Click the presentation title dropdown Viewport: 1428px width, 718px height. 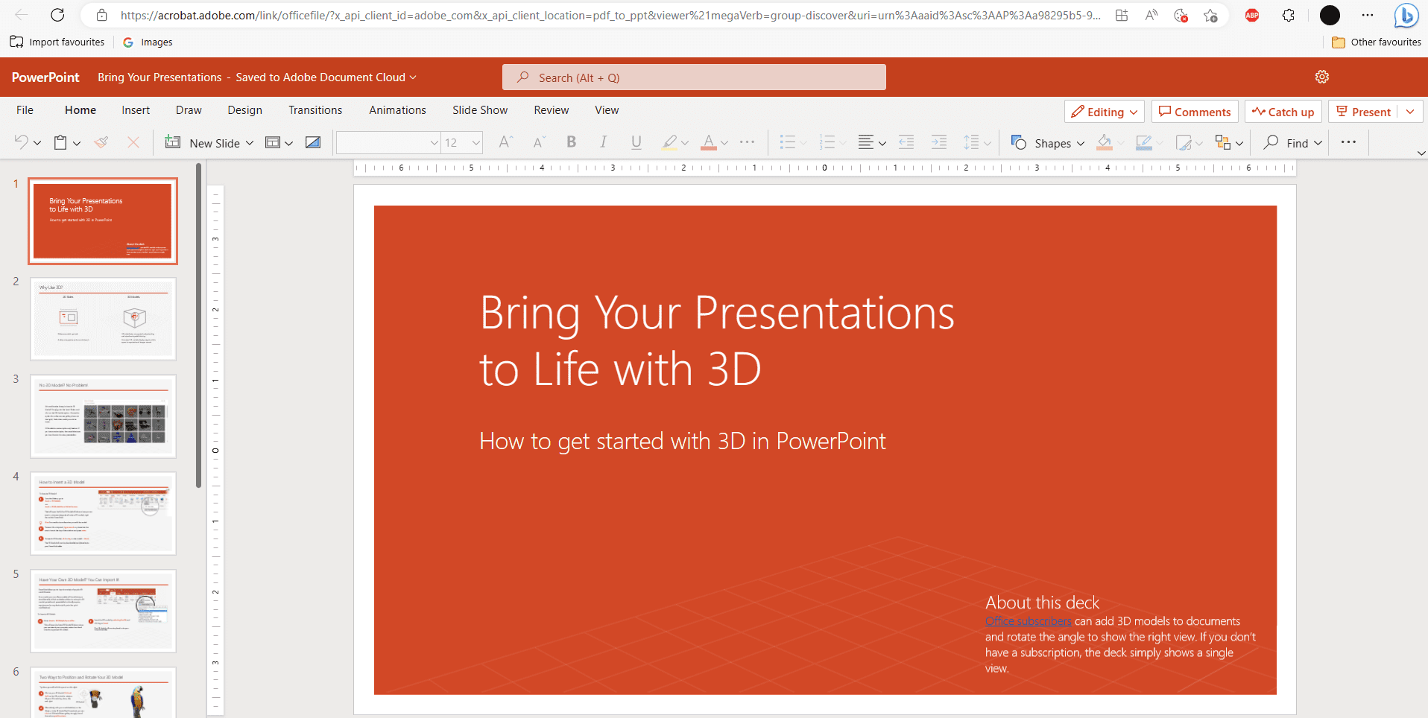click(x=413, y=77)
